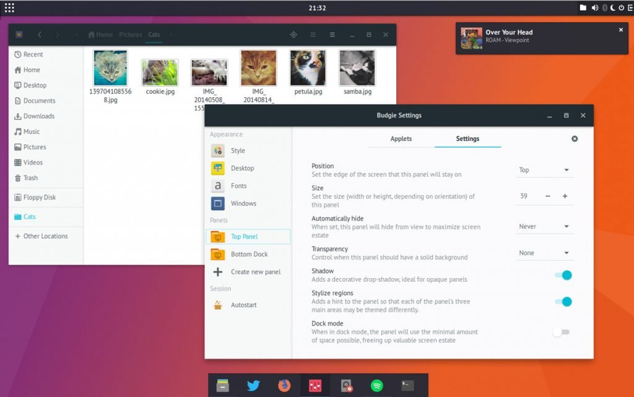
Task: Click the remove panel circle-x icon
Action: coord(575,139)
